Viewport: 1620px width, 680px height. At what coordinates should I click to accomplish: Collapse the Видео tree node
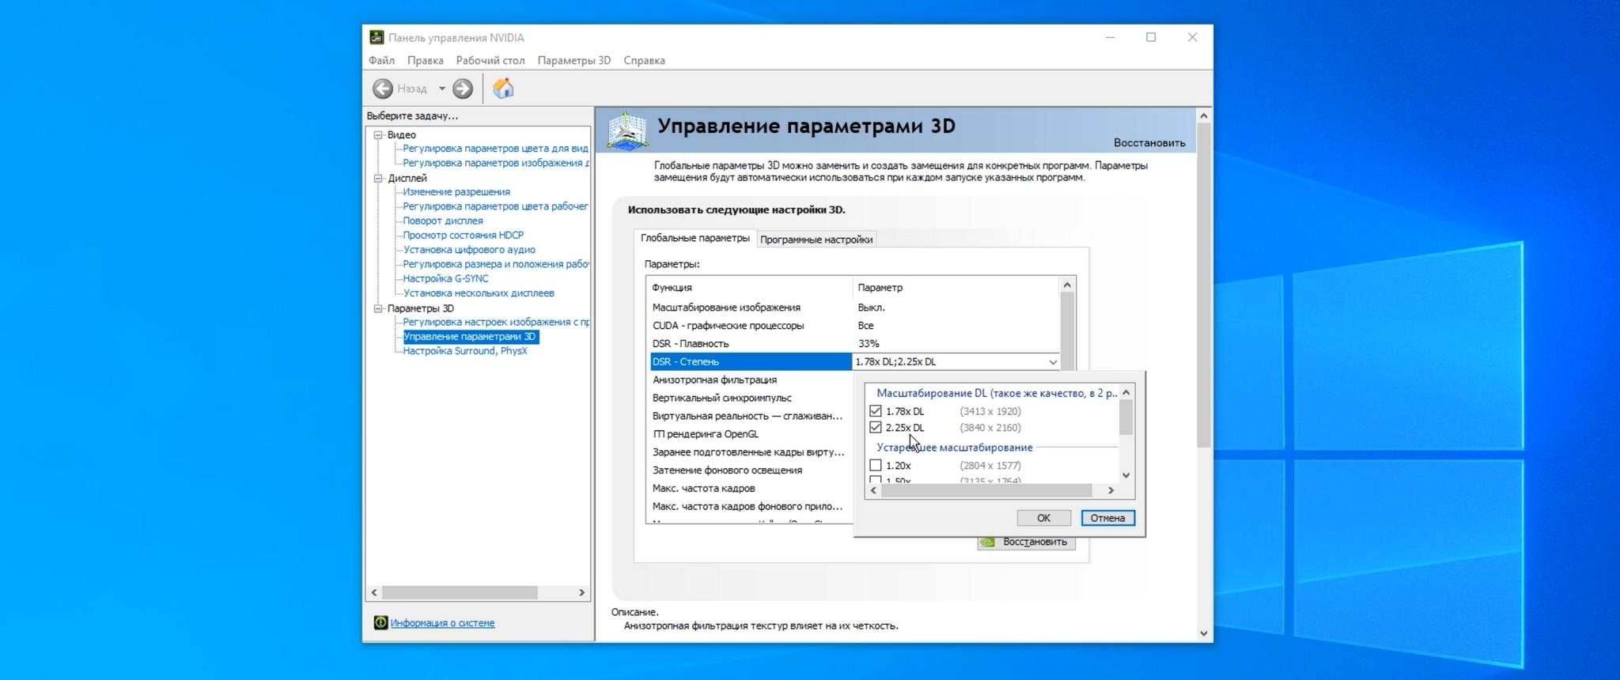click(378, 135)
